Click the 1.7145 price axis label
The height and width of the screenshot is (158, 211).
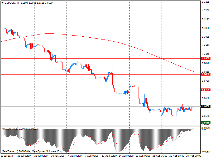point(206,19)
